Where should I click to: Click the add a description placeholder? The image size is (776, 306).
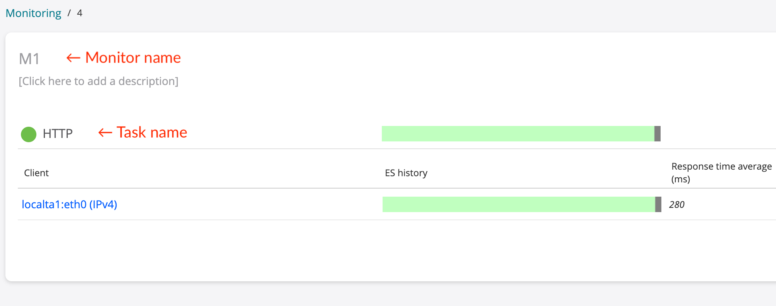point(98,81)
